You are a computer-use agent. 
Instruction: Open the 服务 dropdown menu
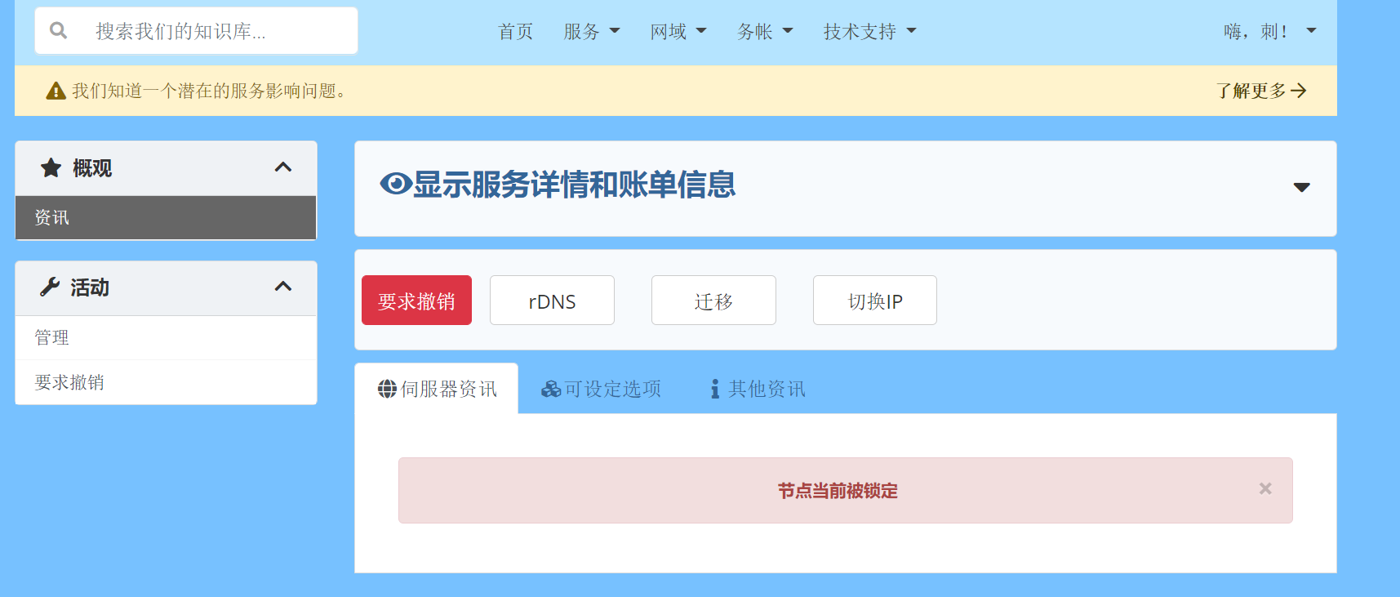click(592, 32)
